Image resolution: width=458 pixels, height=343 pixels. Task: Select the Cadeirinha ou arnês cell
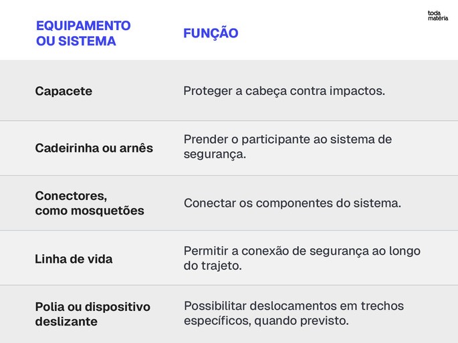click(94, 148)
